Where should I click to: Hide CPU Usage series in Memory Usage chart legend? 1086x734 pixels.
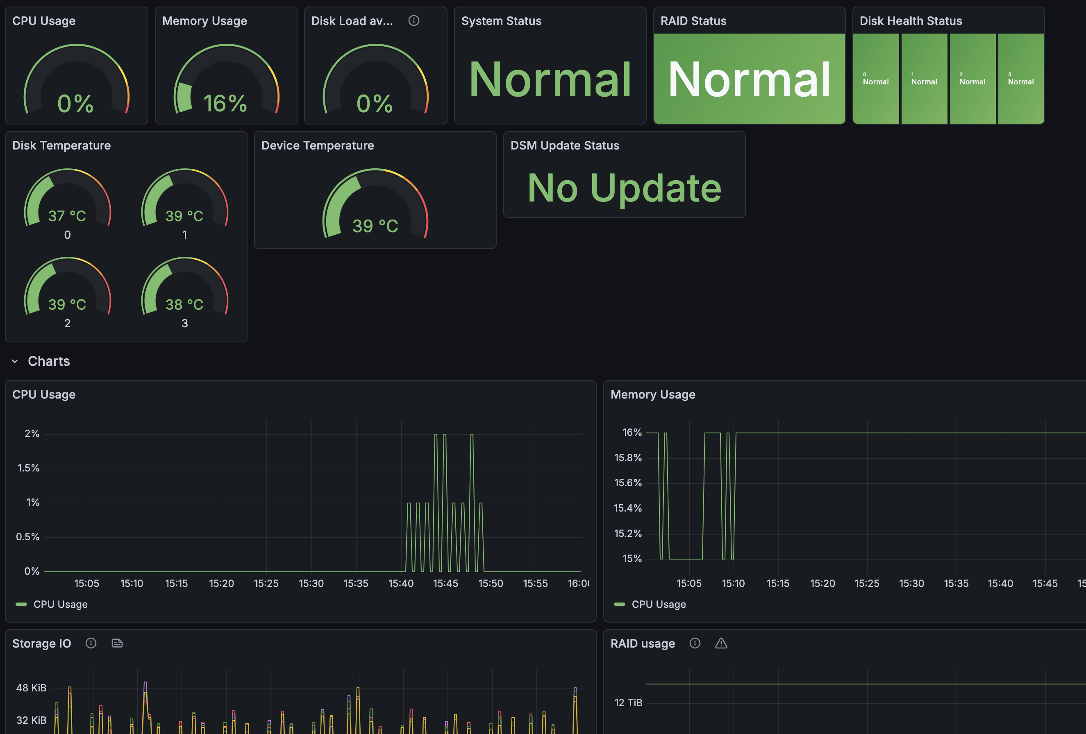pyautogui.click(x=659, y=604)
